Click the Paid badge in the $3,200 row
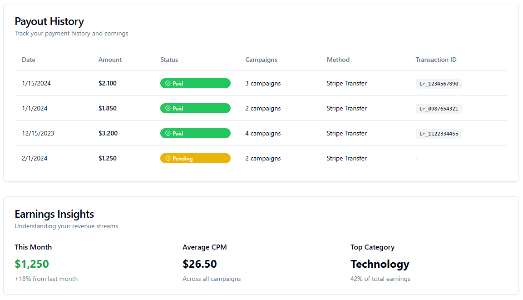The width and height of the screenshot is (523, 300). pyautogui.click(x=195, y=133)
